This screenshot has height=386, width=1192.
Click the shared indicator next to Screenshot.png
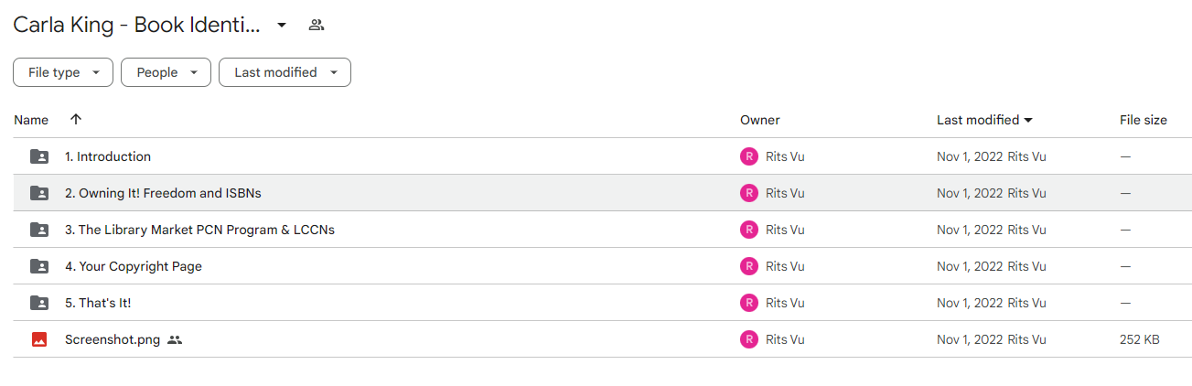tap(175, 339)
